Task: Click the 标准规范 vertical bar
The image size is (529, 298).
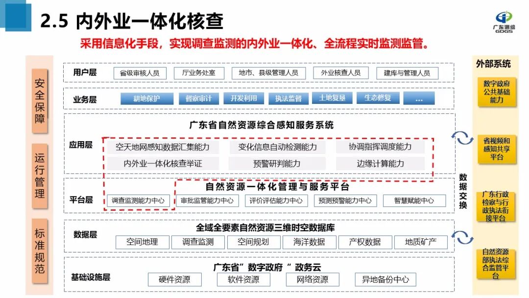Action: [x=40, y=251]
